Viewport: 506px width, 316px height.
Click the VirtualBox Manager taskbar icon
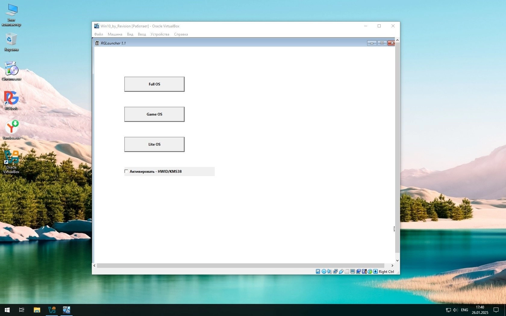[52, 310]
